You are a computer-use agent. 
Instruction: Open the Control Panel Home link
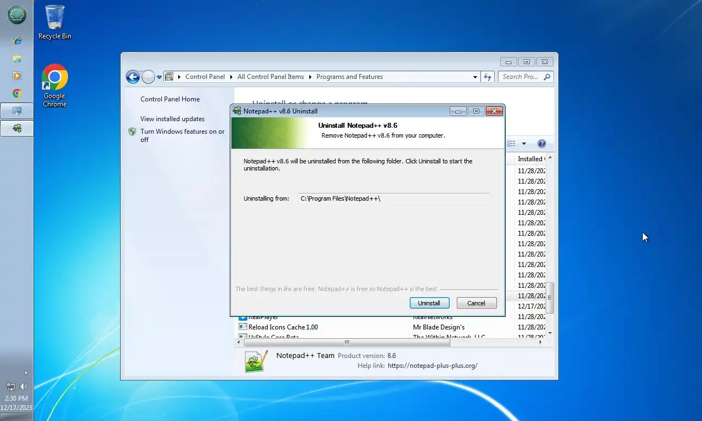pos(170,99)
